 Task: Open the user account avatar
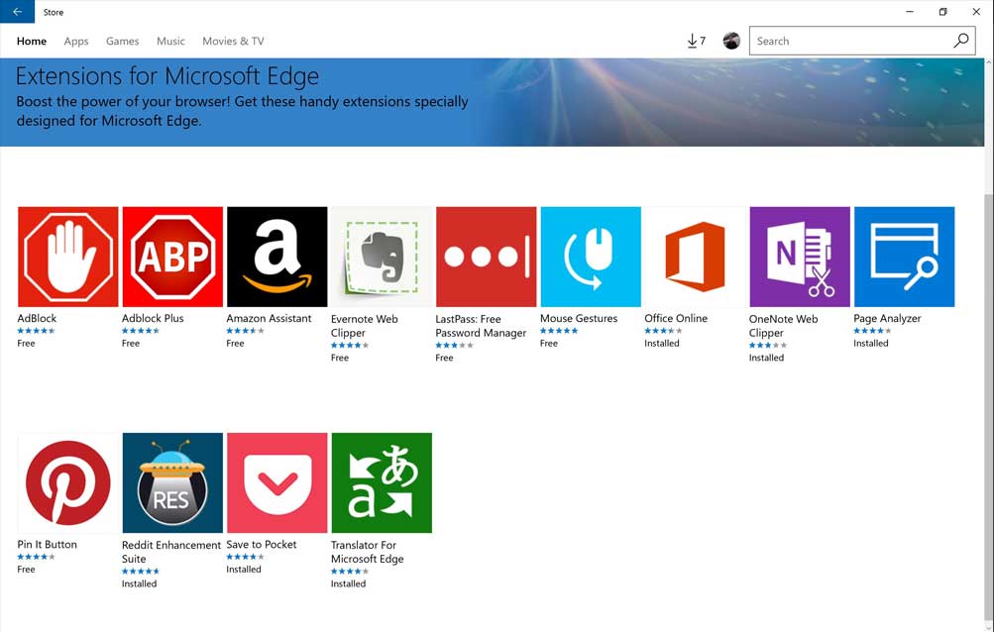click(731, 41)
